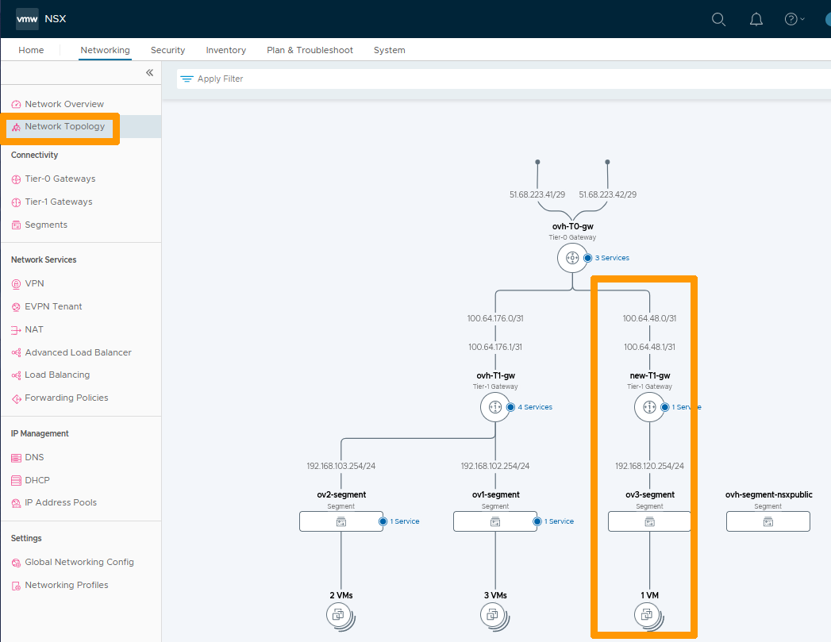Select the ovh-T0-gw Tier-0 Gateway icon
The height and width of the screenshot is (642, 831).
point(572,257)
